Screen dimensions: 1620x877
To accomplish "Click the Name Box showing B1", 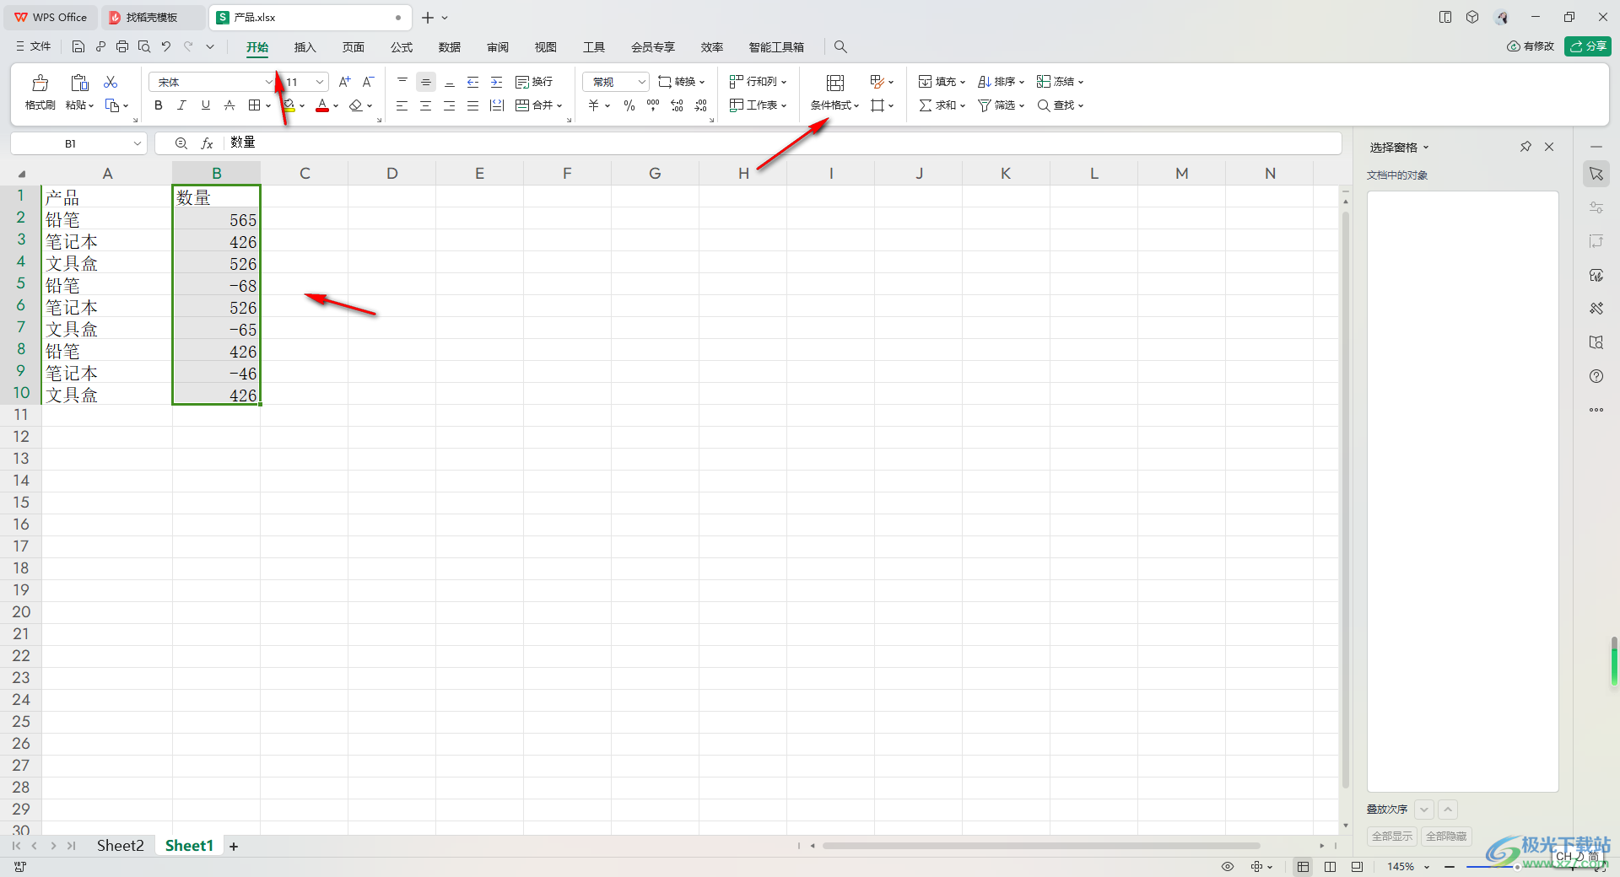I will pos(78,143).
